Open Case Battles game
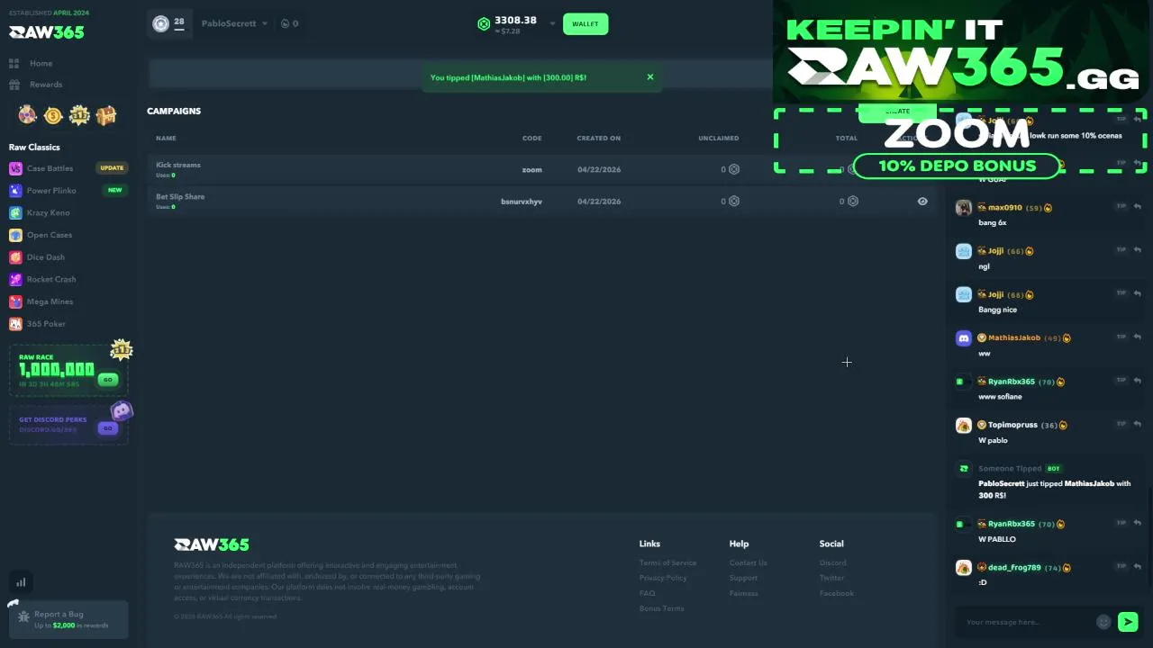Viewport: 1153px width, 648px height. (50, 168)
